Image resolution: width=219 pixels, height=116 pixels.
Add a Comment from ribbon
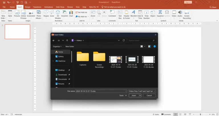112,14
